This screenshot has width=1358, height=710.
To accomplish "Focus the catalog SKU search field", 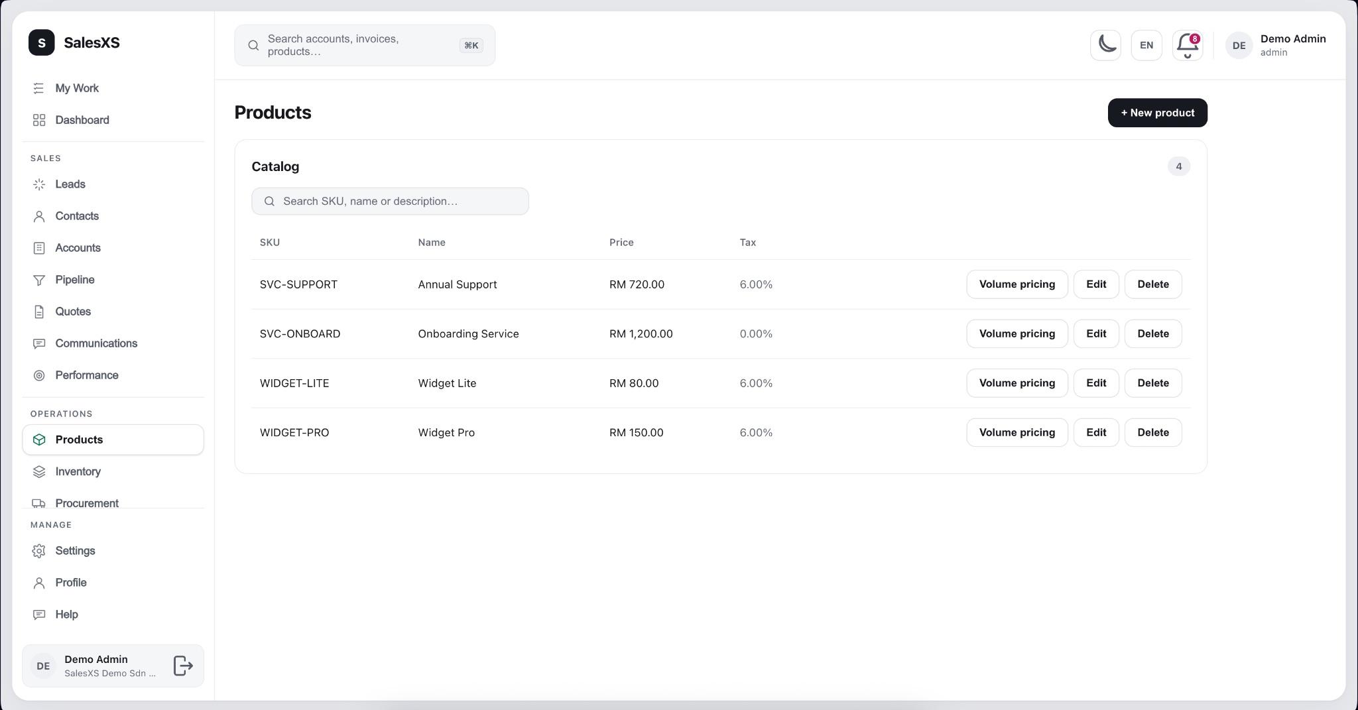I will 390,201.
